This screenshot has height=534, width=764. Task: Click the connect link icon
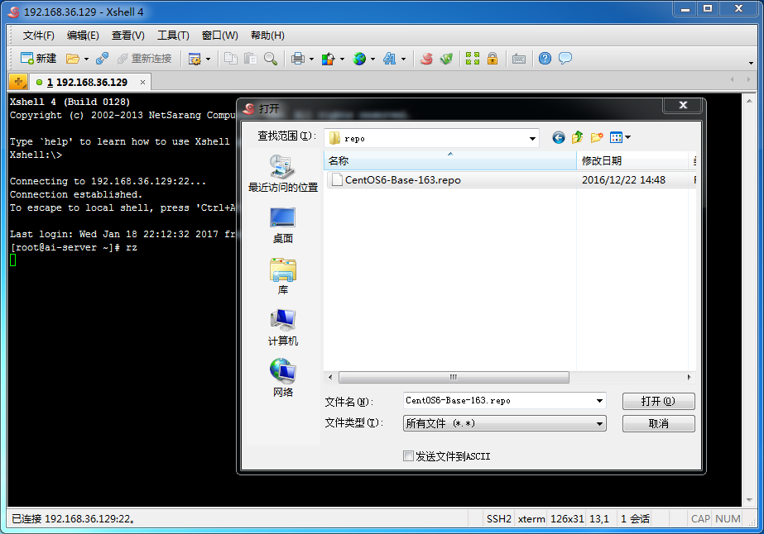point(102,59)
